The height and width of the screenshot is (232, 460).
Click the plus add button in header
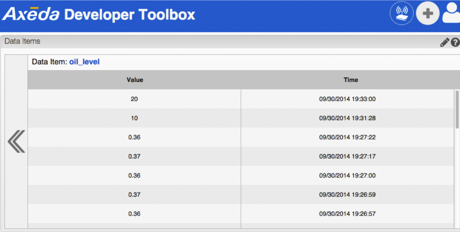(428, 13)
